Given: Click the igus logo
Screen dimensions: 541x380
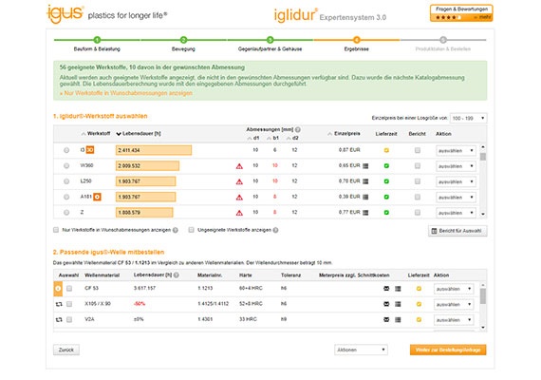Looking at the screenshot, I should click(x=65, y=14).
